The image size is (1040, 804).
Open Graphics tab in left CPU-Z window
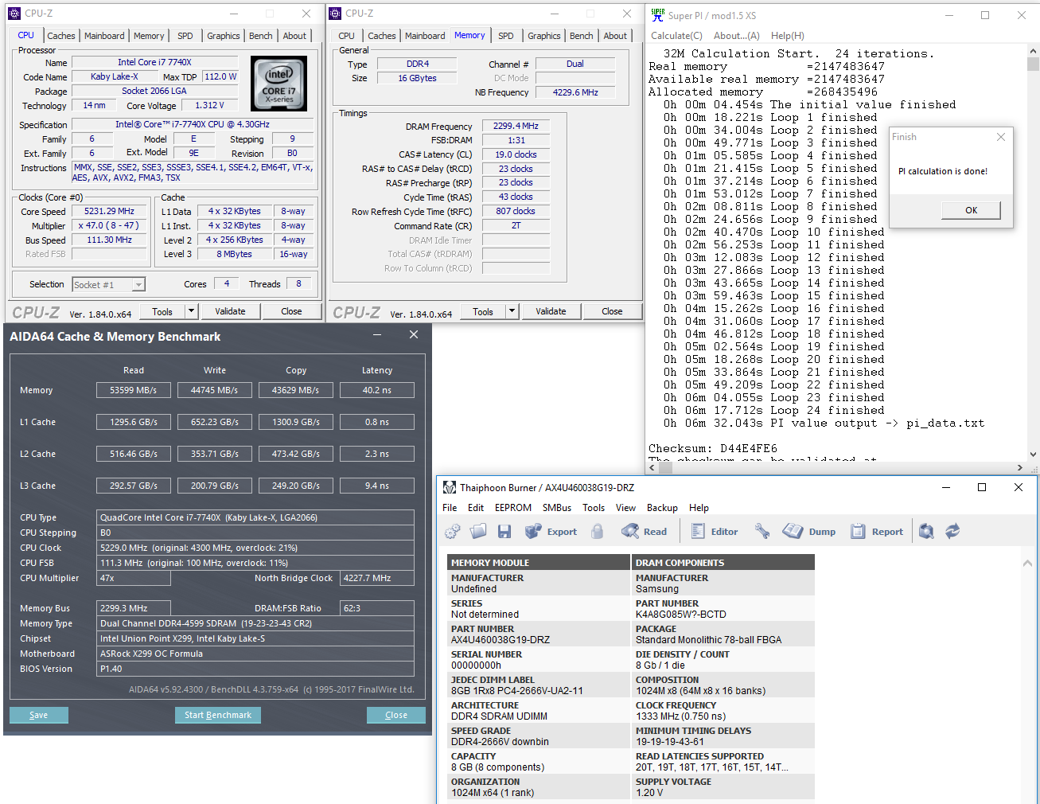tap(224, 36)
